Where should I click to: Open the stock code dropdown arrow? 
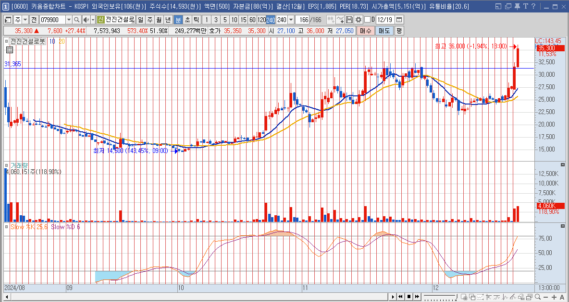coord(69,20)
